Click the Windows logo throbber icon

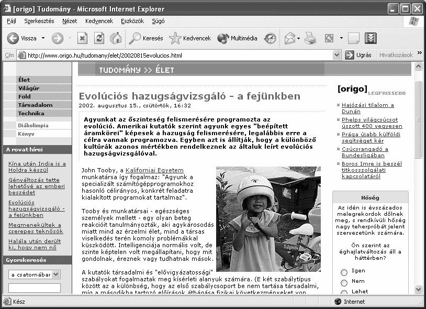[413, 21]
